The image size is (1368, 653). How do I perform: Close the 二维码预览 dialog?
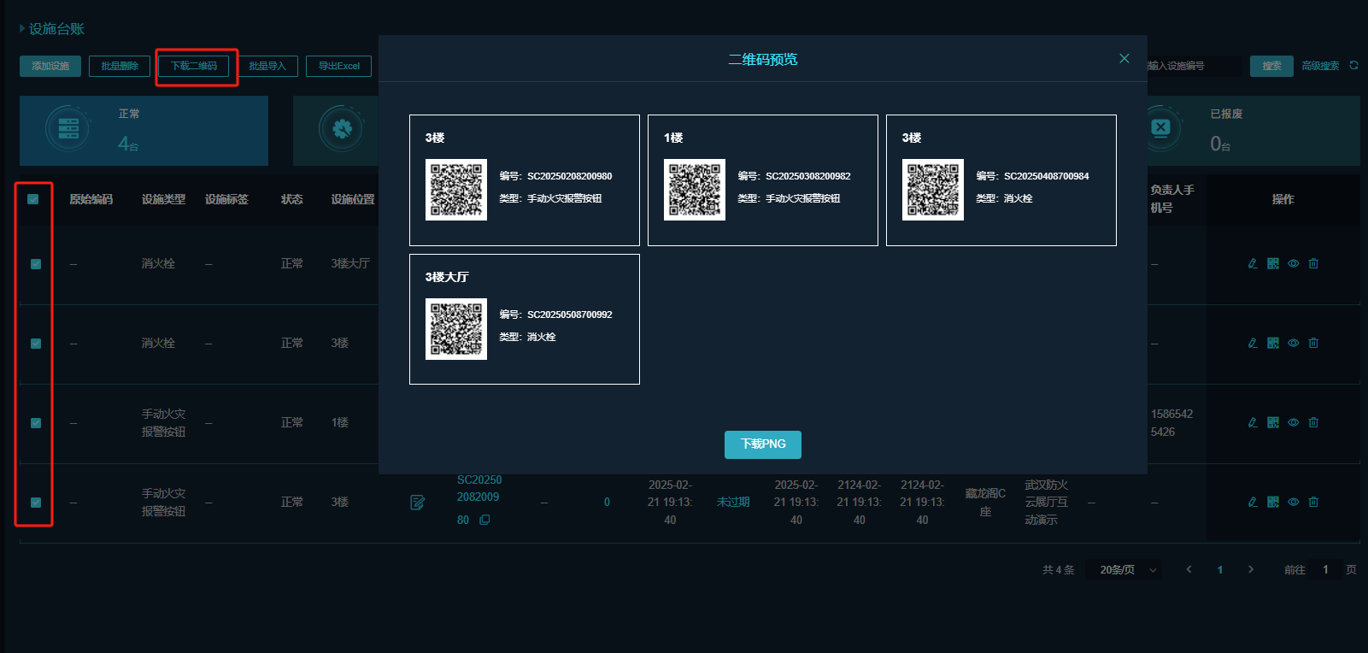(1124, 58)
